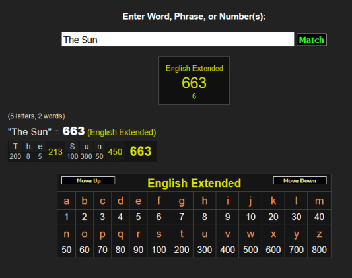This screenshot has width=352, height=278.
Task: Click the (English Extended) label beside 663
Action: [122, 132]
